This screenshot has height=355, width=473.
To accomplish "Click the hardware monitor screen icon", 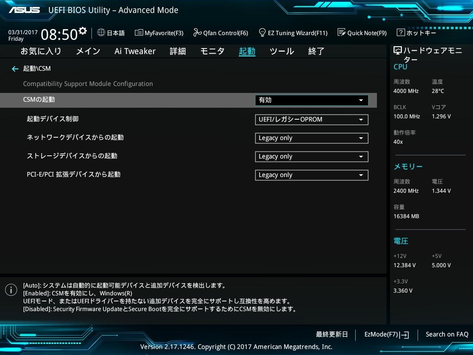I will pyautogui.click(x=398, y=50).
